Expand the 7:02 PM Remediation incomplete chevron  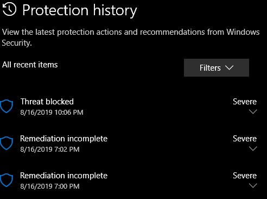point(253,148)
